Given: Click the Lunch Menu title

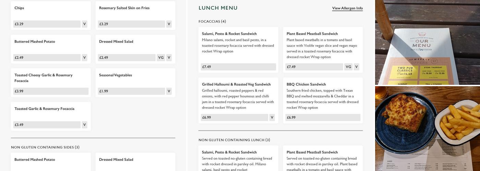Looking at the screenshot, I should 218,8.
